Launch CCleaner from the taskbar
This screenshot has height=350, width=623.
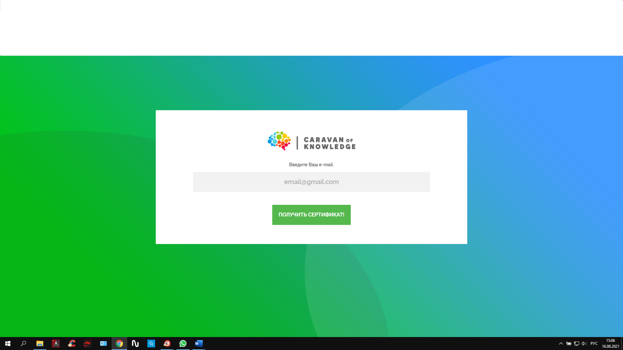coord(72,343)
